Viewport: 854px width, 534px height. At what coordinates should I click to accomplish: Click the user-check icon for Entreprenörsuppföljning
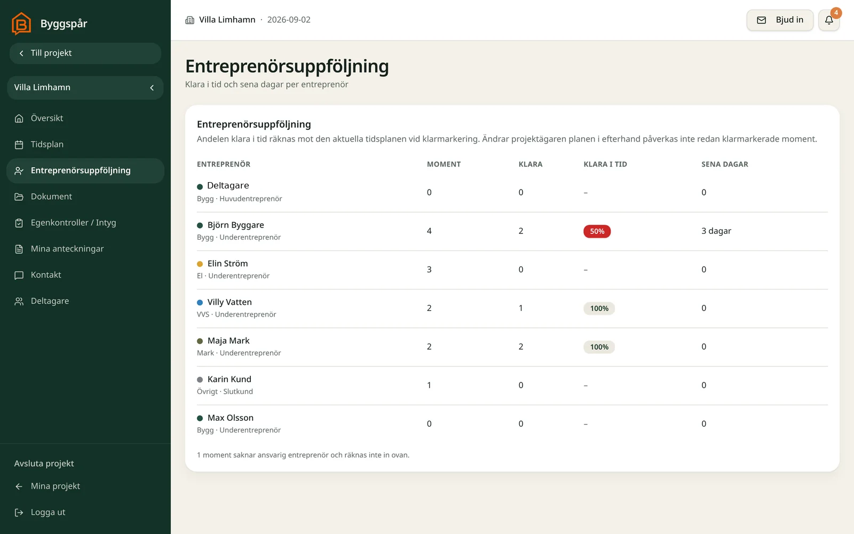pyautogui.click(x=19, y=171)
